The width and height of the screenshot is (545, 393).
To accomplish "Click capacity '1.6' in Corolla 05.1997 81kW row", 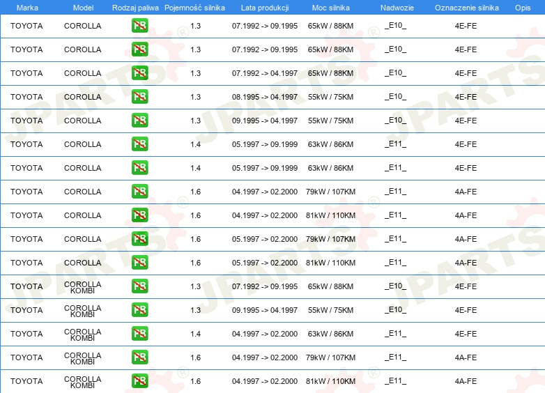I will pyautogui.click(x=196, y=263).
